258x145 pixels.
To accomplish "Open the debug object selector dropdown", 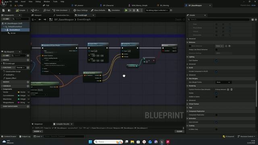I will pyautogui.click(x=157, y=10).
